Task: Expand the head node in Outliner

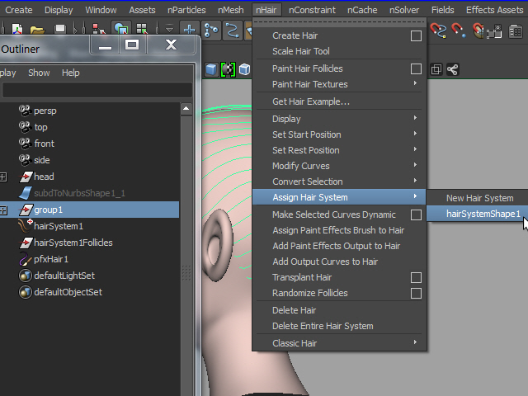Action: tap(3, 177)
